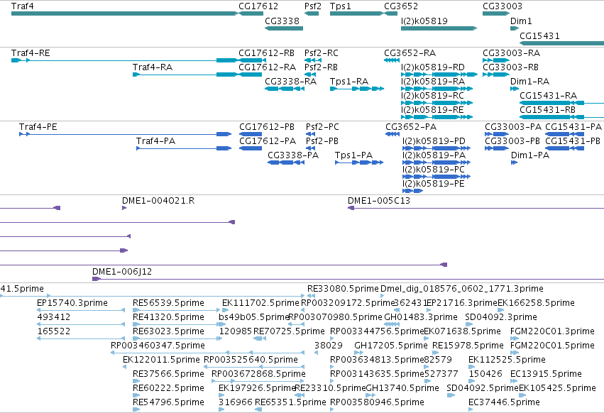This screenshot has width=604, height=413.
Task: Select the EK166258.5prime EST label
Action: pyautogui.click(x=536, y=303)
